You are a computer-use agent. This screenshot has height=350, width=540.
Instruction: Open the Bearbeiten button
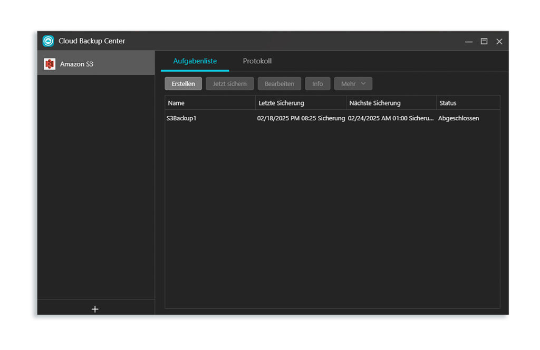(279, 83)
